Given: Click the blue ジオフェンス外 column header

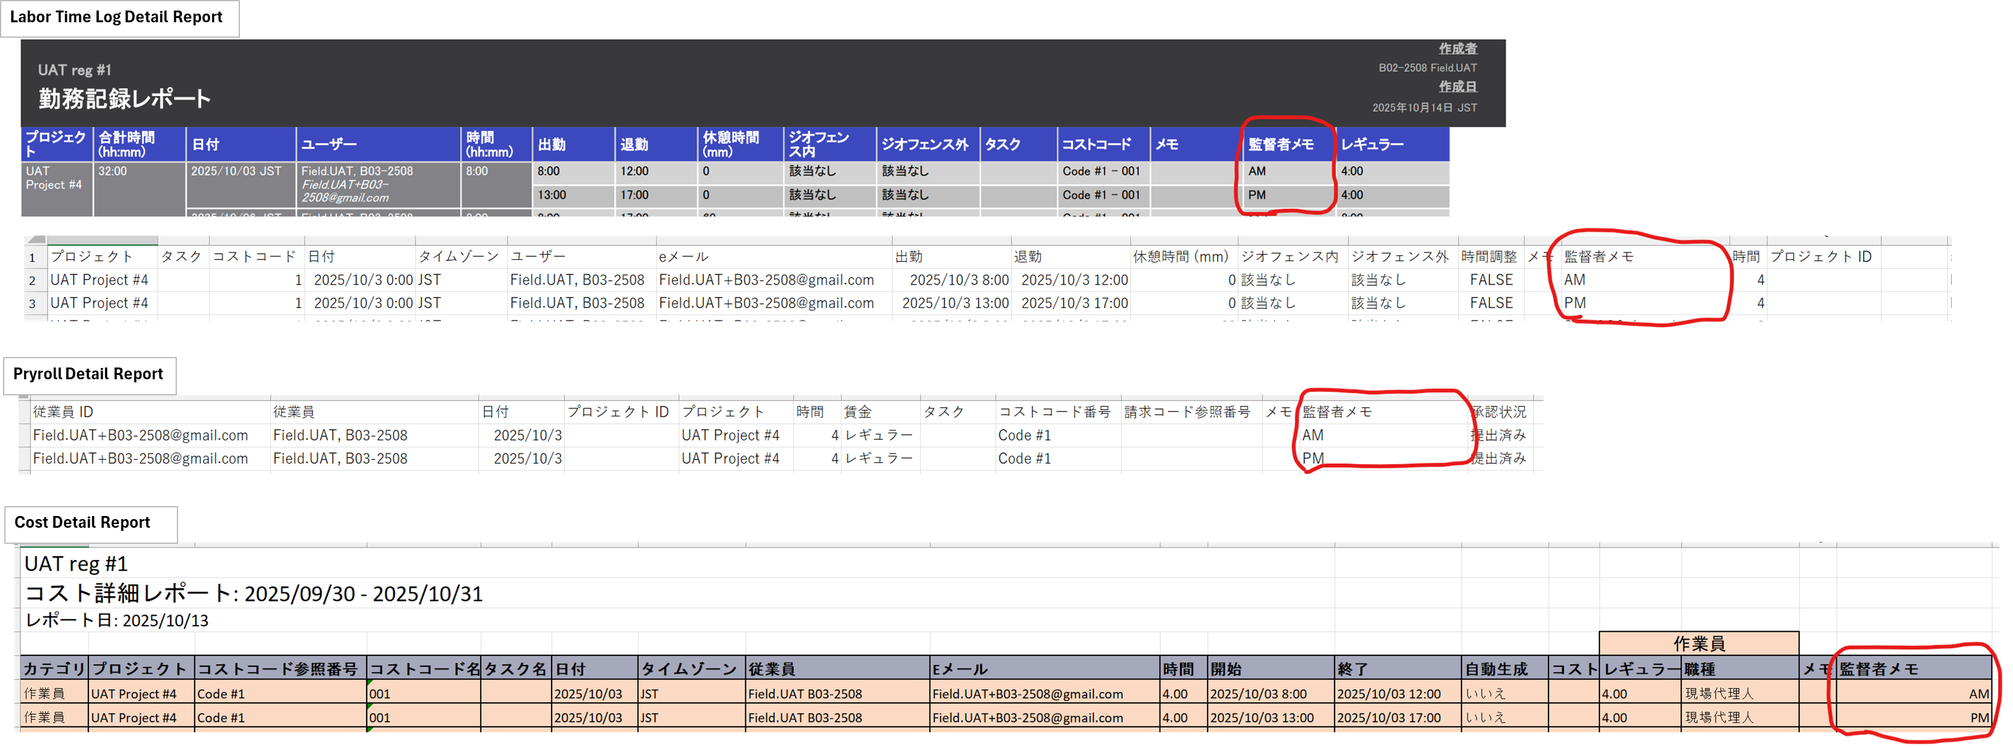Looking at the screenshot, I should (925, 145).
